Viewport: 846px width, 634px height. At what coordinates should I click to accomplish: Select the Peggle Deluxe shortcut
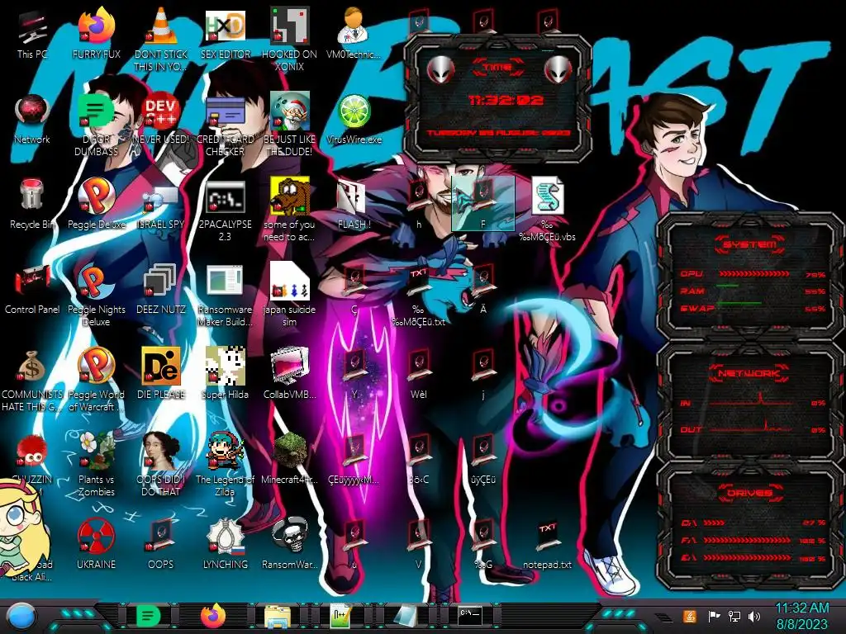[96, 205]
